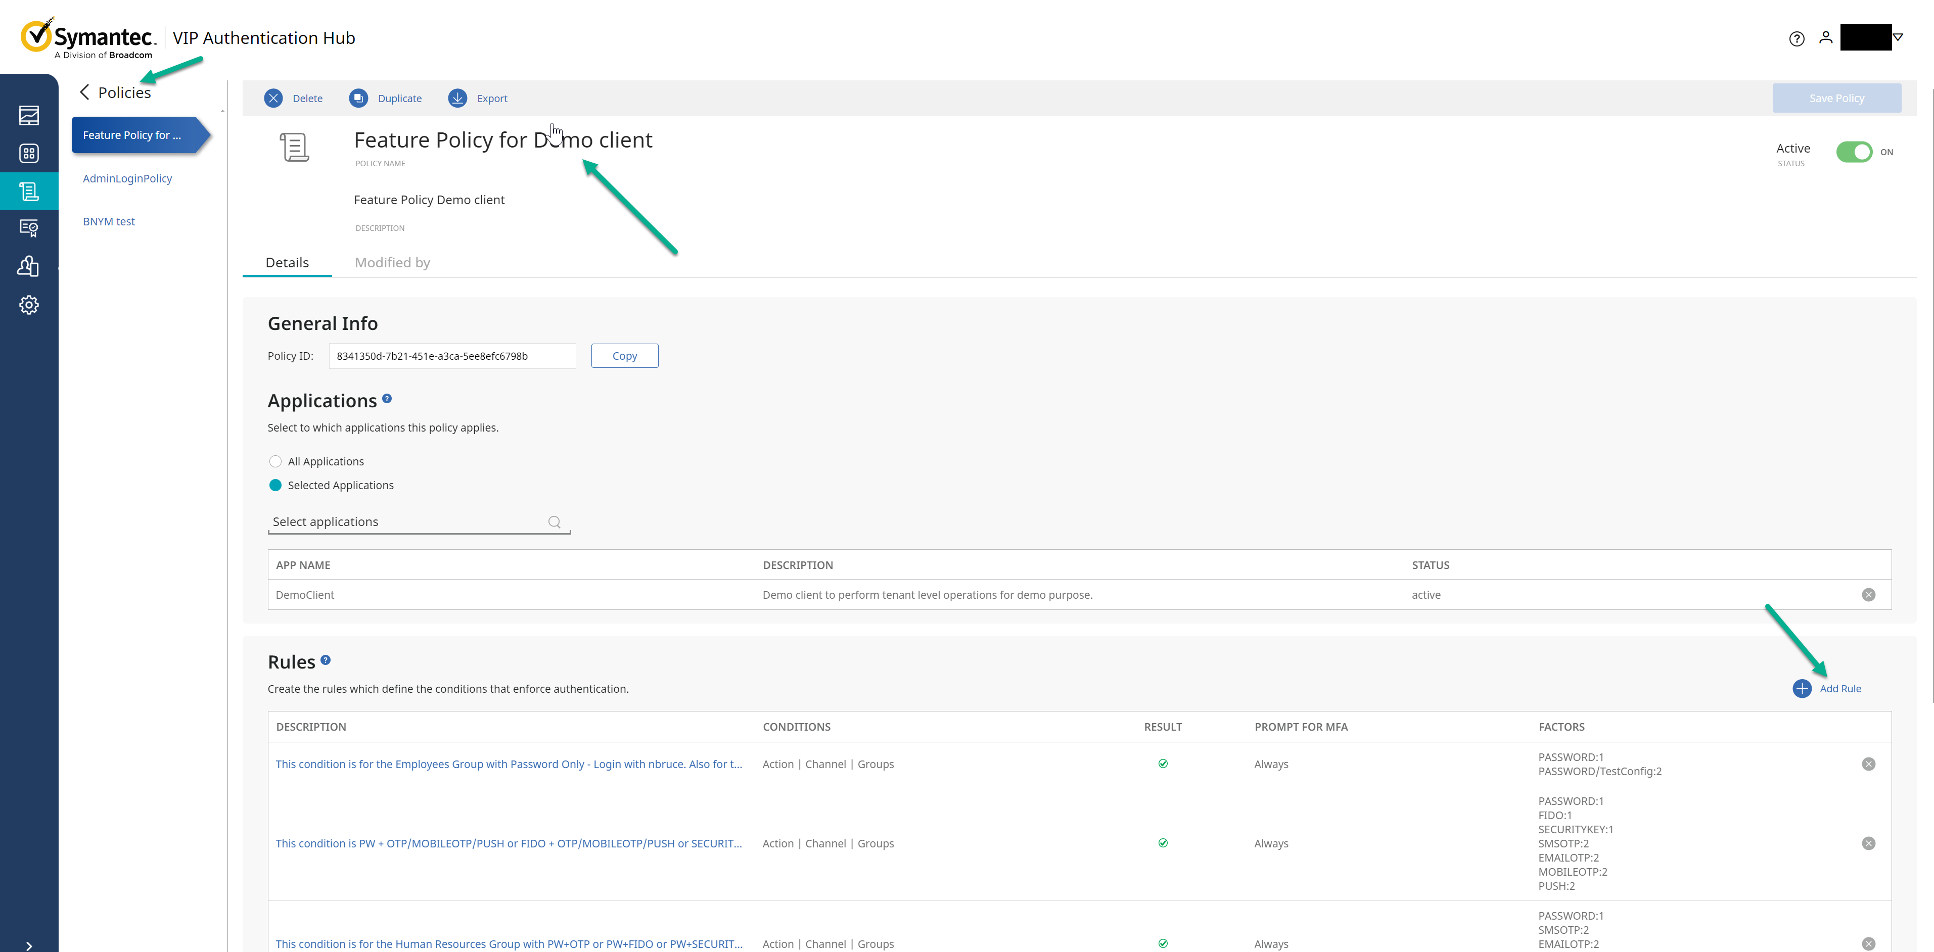Screen dimensions: 1934x952
Task: Switch to the Modified by tab
Action: (392, 262)
